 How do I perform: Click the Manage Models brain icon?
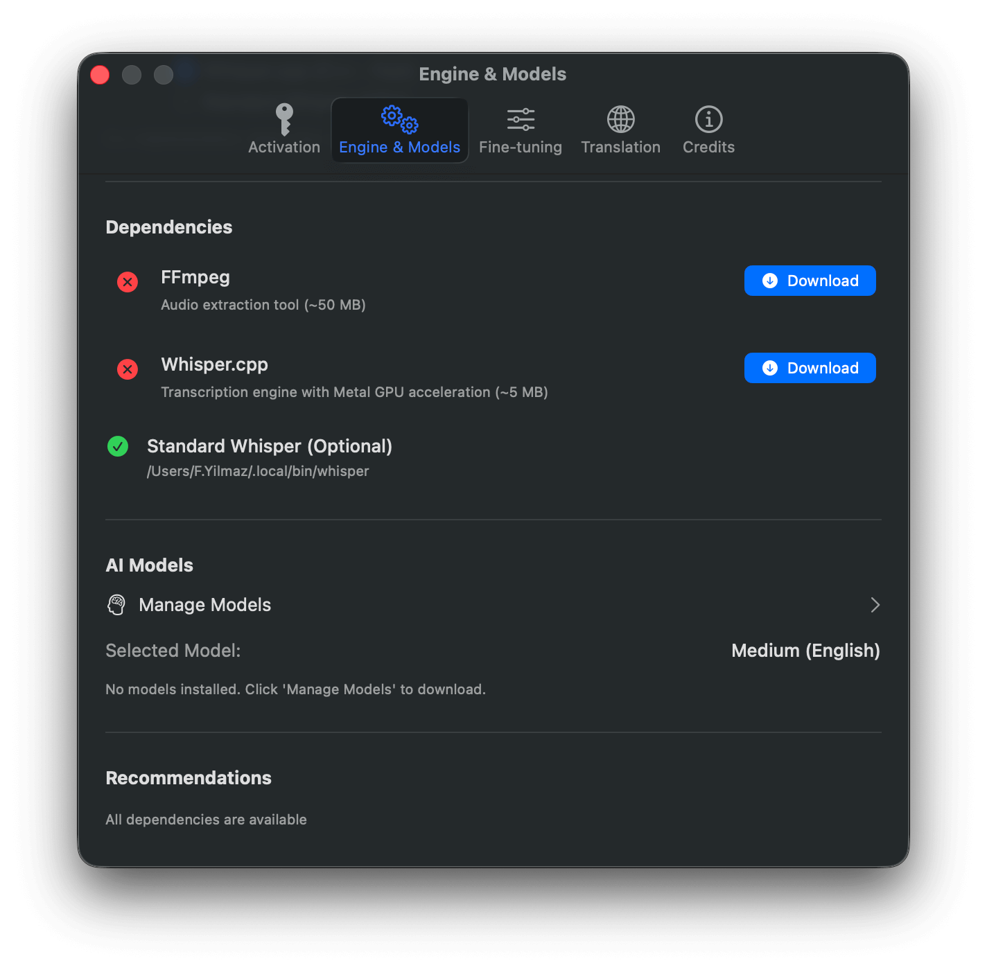(x=117, y=604)
